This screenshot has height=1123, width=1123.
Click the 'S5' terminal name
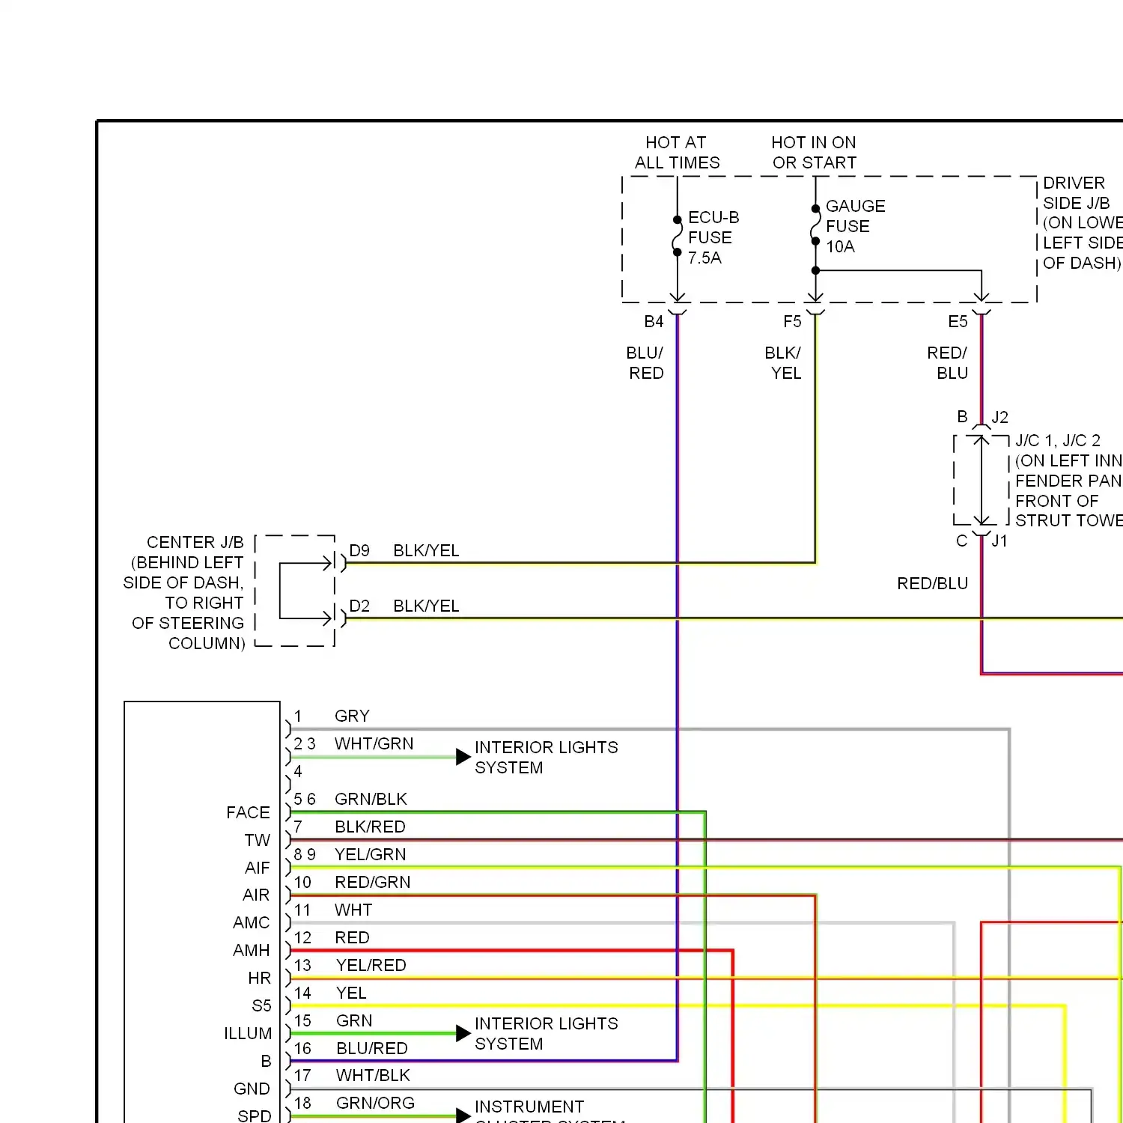click(x=261, y=1006)
